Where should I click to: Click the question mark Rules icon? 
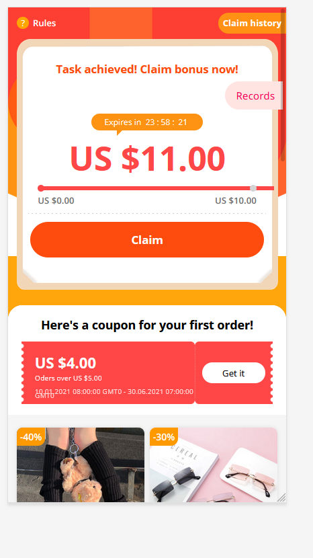coord(23,23)
